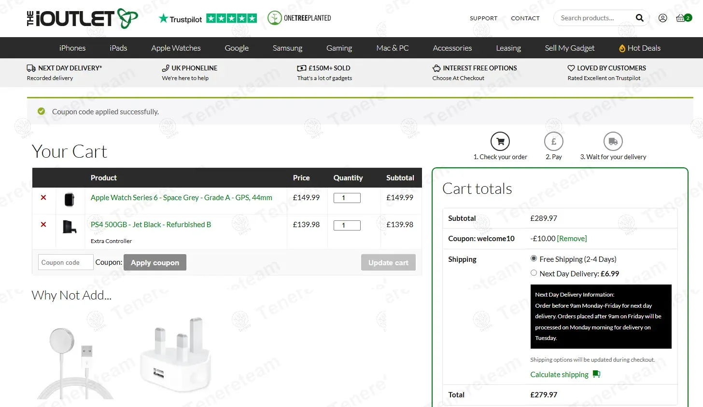Focus the Search products field
Screen dimensions: 703x407
pyautogui.click(x=594, y=18)
